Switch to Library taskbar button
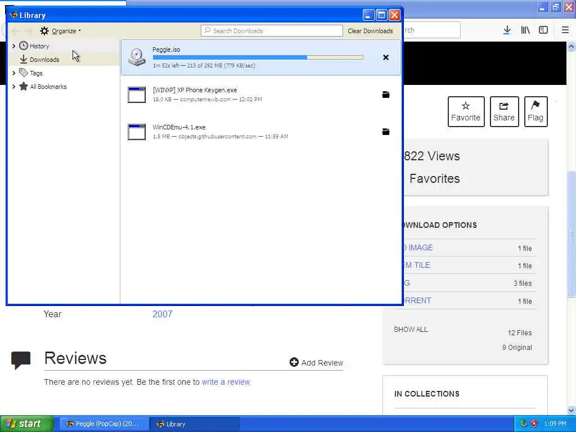576x432 pixels. [195, 424]
